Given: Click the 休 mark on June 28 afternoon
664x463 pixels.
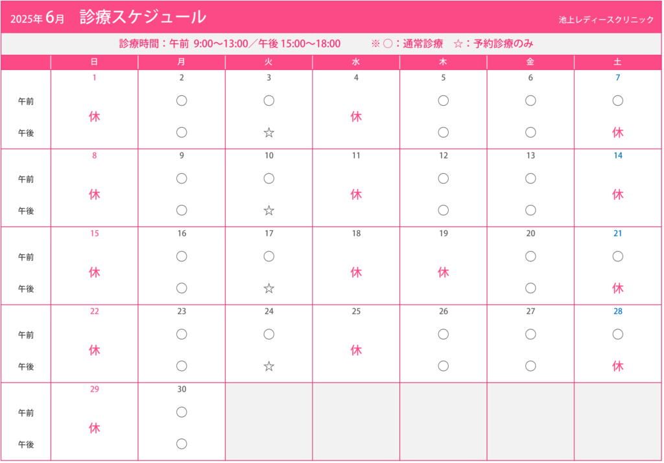Looking at the screenshot, I should click(x=618, y=366).
